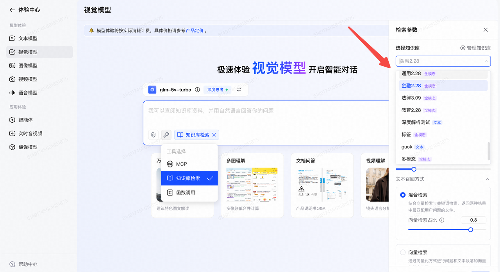
Task: Select the 混合检索 radio button
Action: click(403, 195)
